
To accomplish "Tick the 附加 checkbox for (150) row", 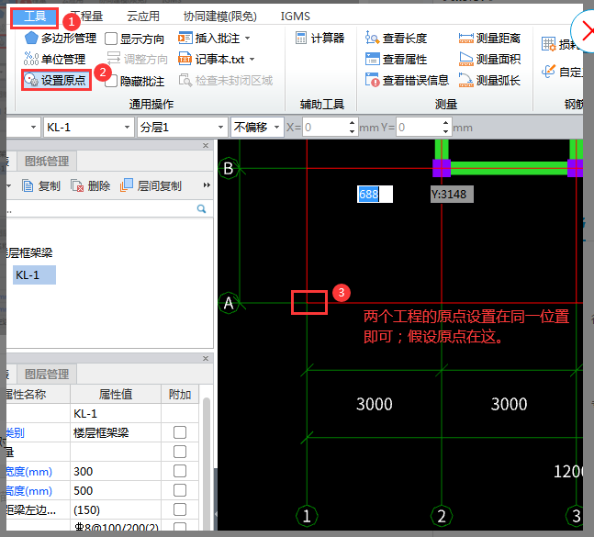I will tap(180, 509).
